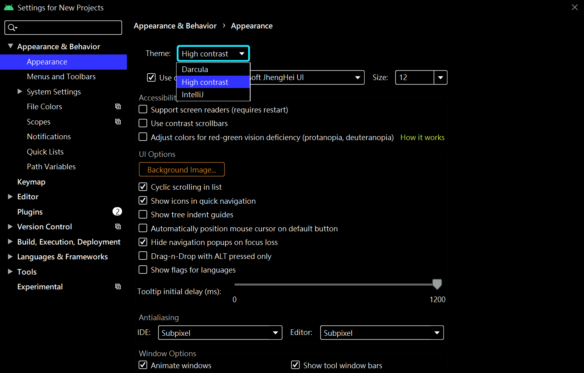
Task: Open the Editor antialiasing Subpixel dropdown
Action: (382, 333)
